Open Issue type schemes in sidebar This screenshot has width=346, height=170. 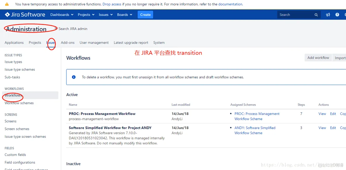(20, 70)
